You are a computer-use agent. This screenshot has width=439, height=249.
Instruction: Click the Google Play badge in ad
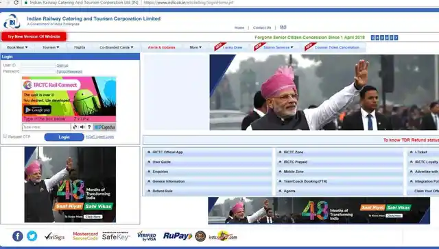coord(38,110)
